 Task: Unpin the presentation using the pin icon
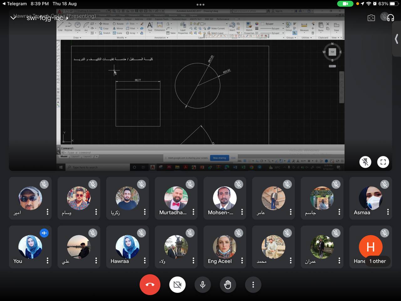[x=365, y=162]
